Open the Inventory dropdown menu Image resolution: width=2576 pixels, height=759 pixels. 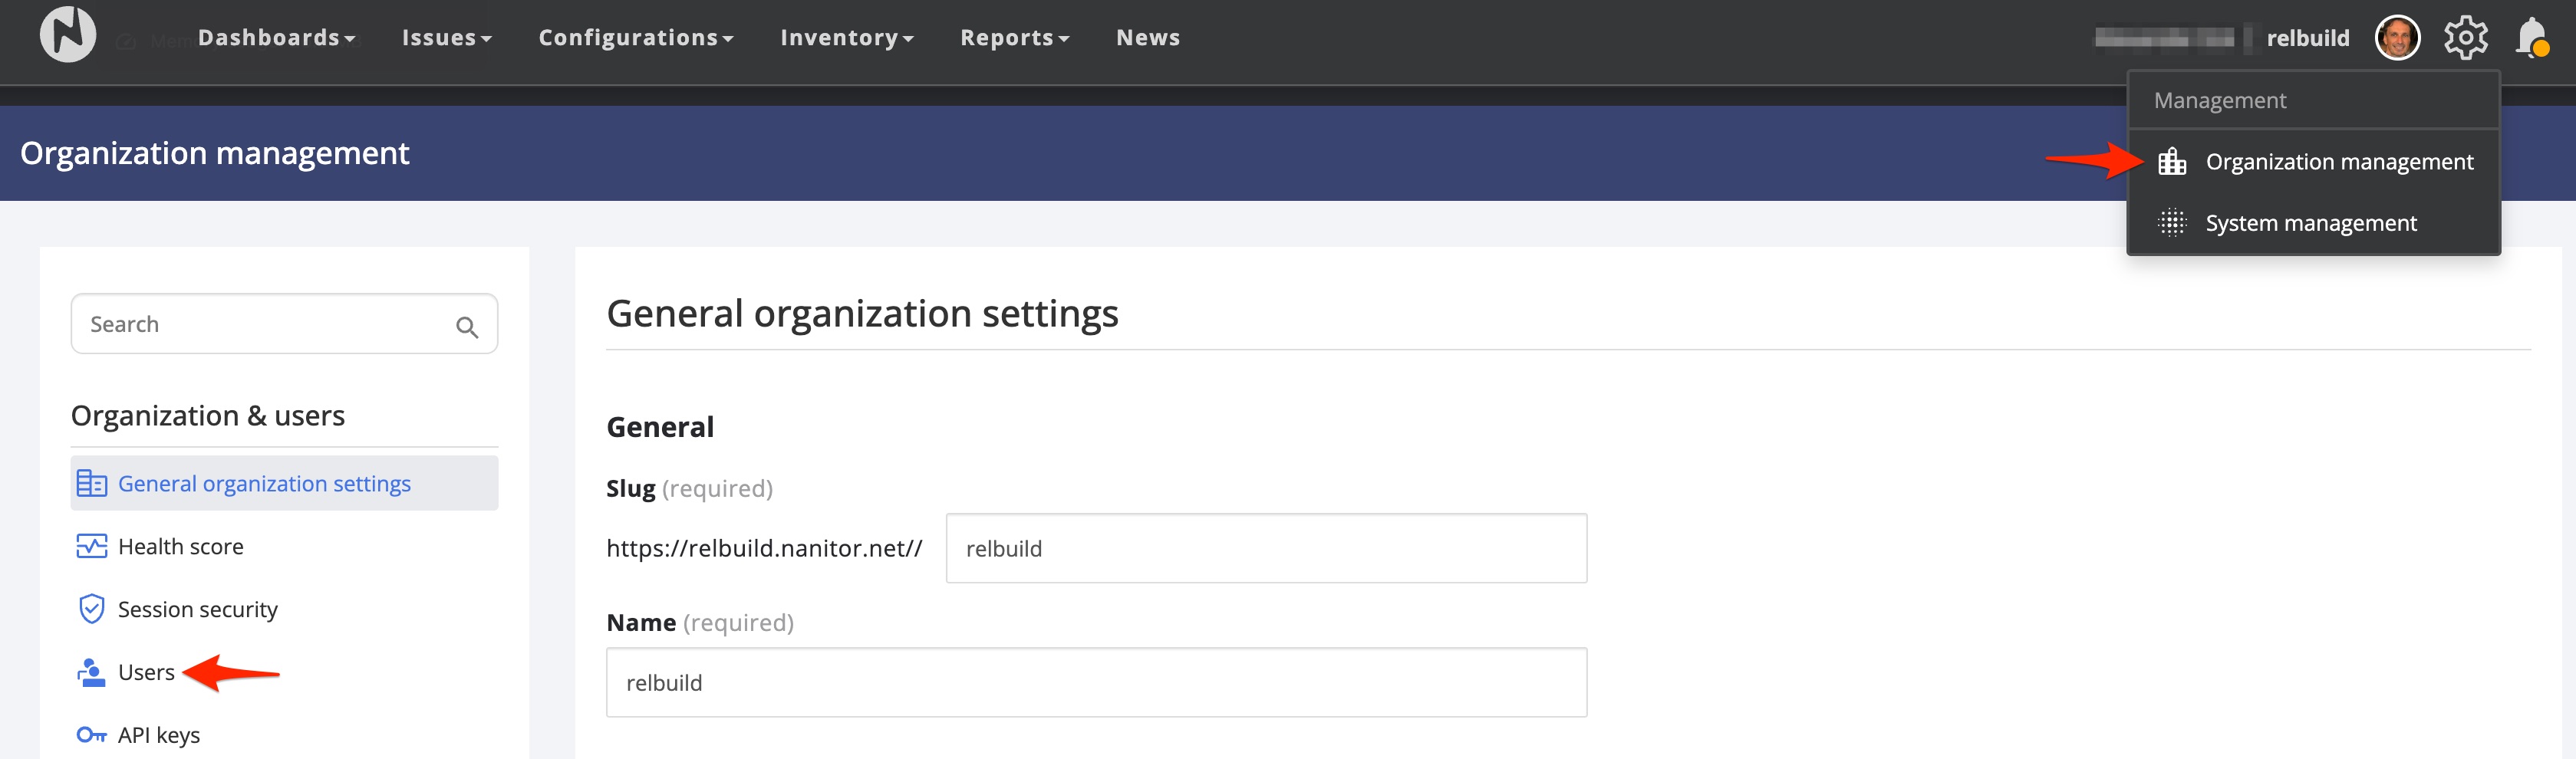[846, 38]
